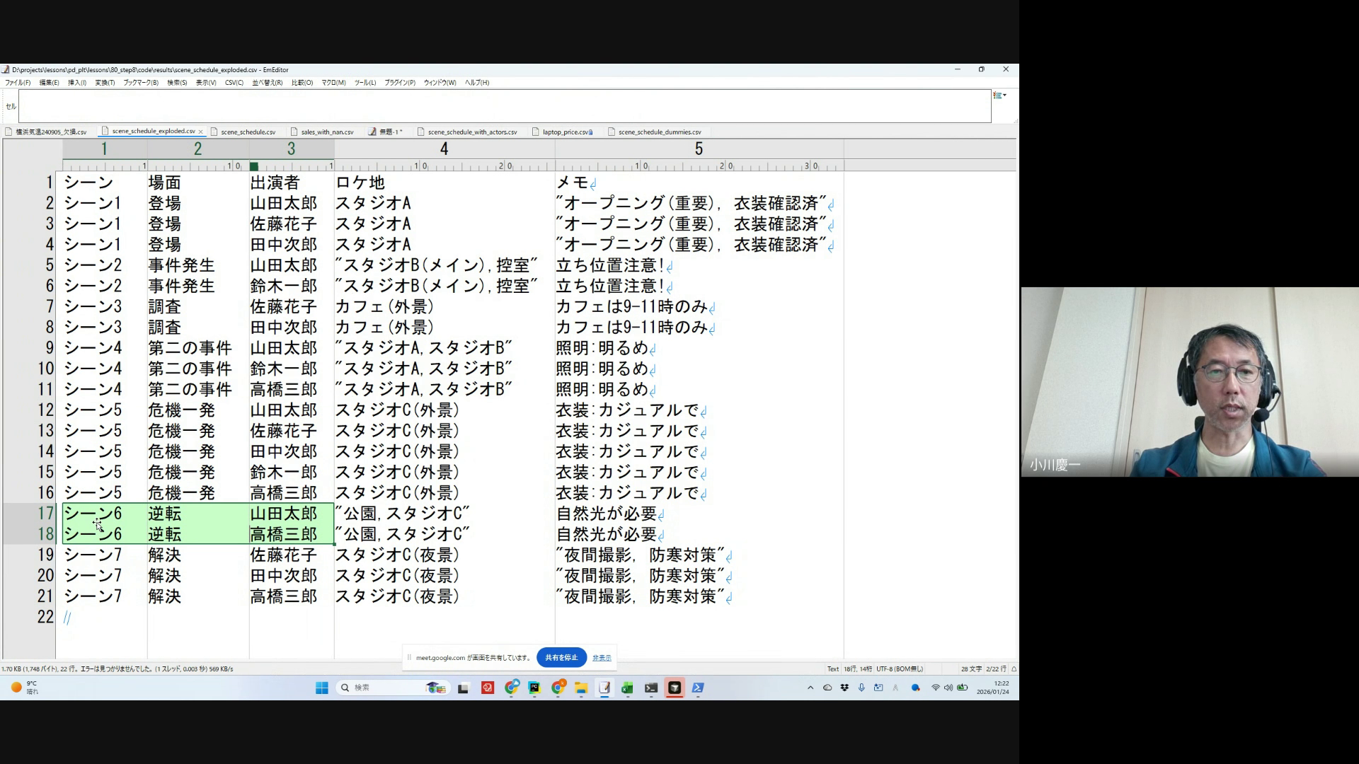
Task: Open UTF-8 encoding selector in status bar
Action: pos(899,668)
